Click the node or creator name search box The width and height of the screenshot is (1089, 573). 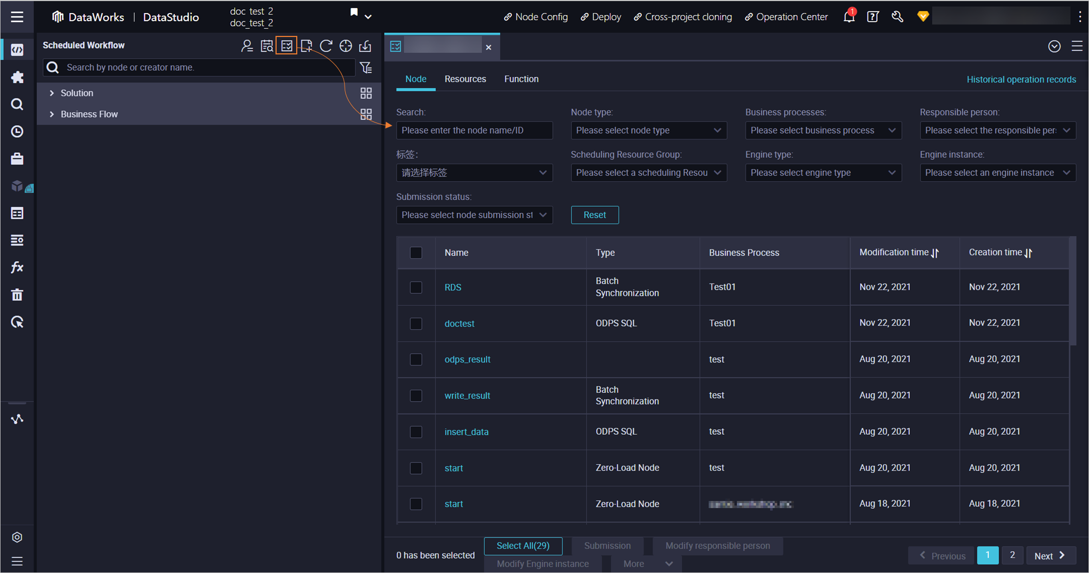(200, 67)
